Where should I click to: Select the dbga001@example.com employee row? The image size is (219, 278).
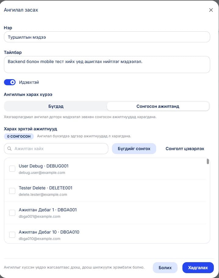pos(105,213)
